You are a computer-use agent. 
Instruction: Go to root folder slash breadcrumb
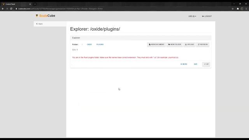82,44
